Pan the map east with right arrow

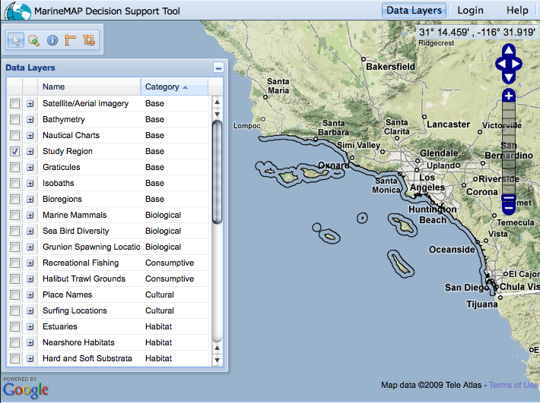tap(516, 64)
